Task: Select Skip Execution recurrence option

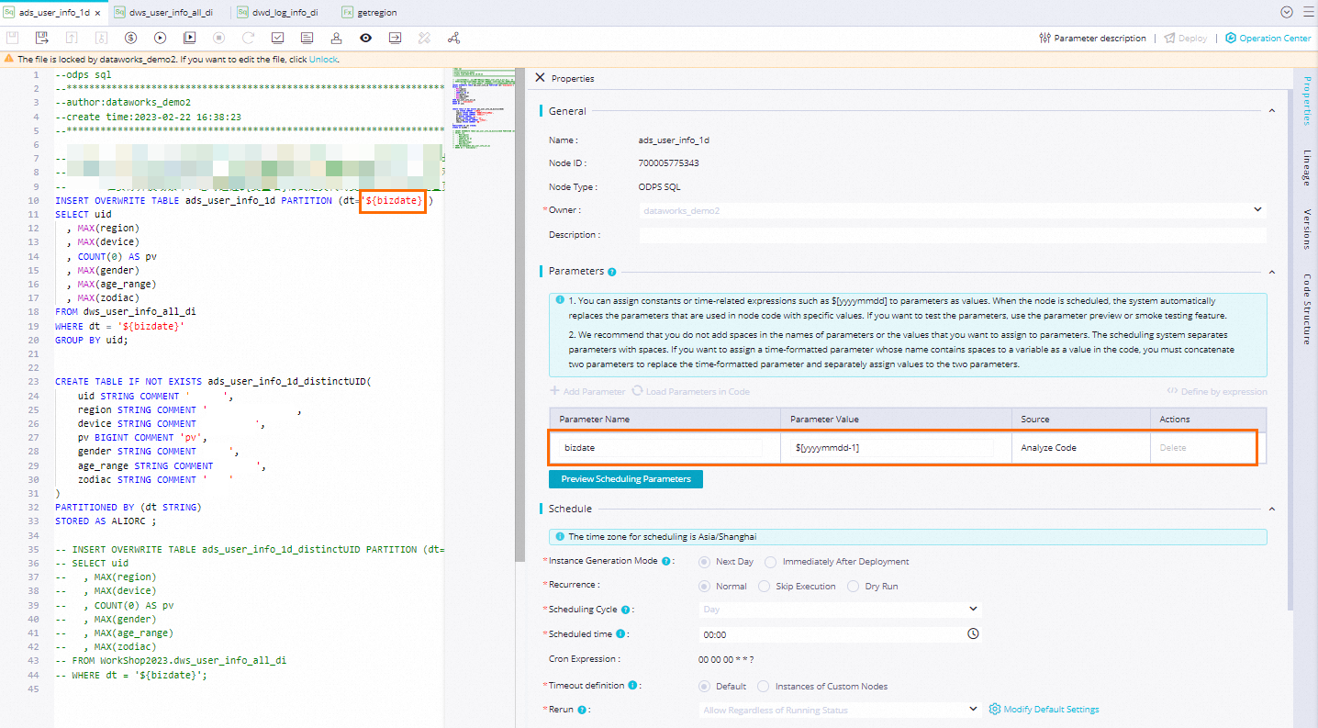Action: (x=764, y=586)
